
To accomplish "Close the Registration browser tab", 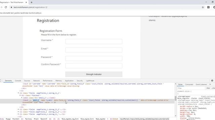I will coord(26,2).
